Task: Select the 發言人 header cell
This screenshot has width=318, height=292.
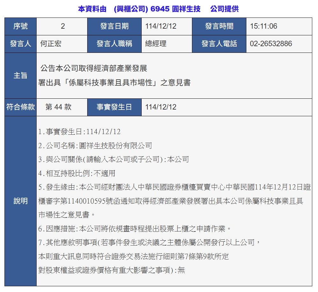Action: click(20, 44)
